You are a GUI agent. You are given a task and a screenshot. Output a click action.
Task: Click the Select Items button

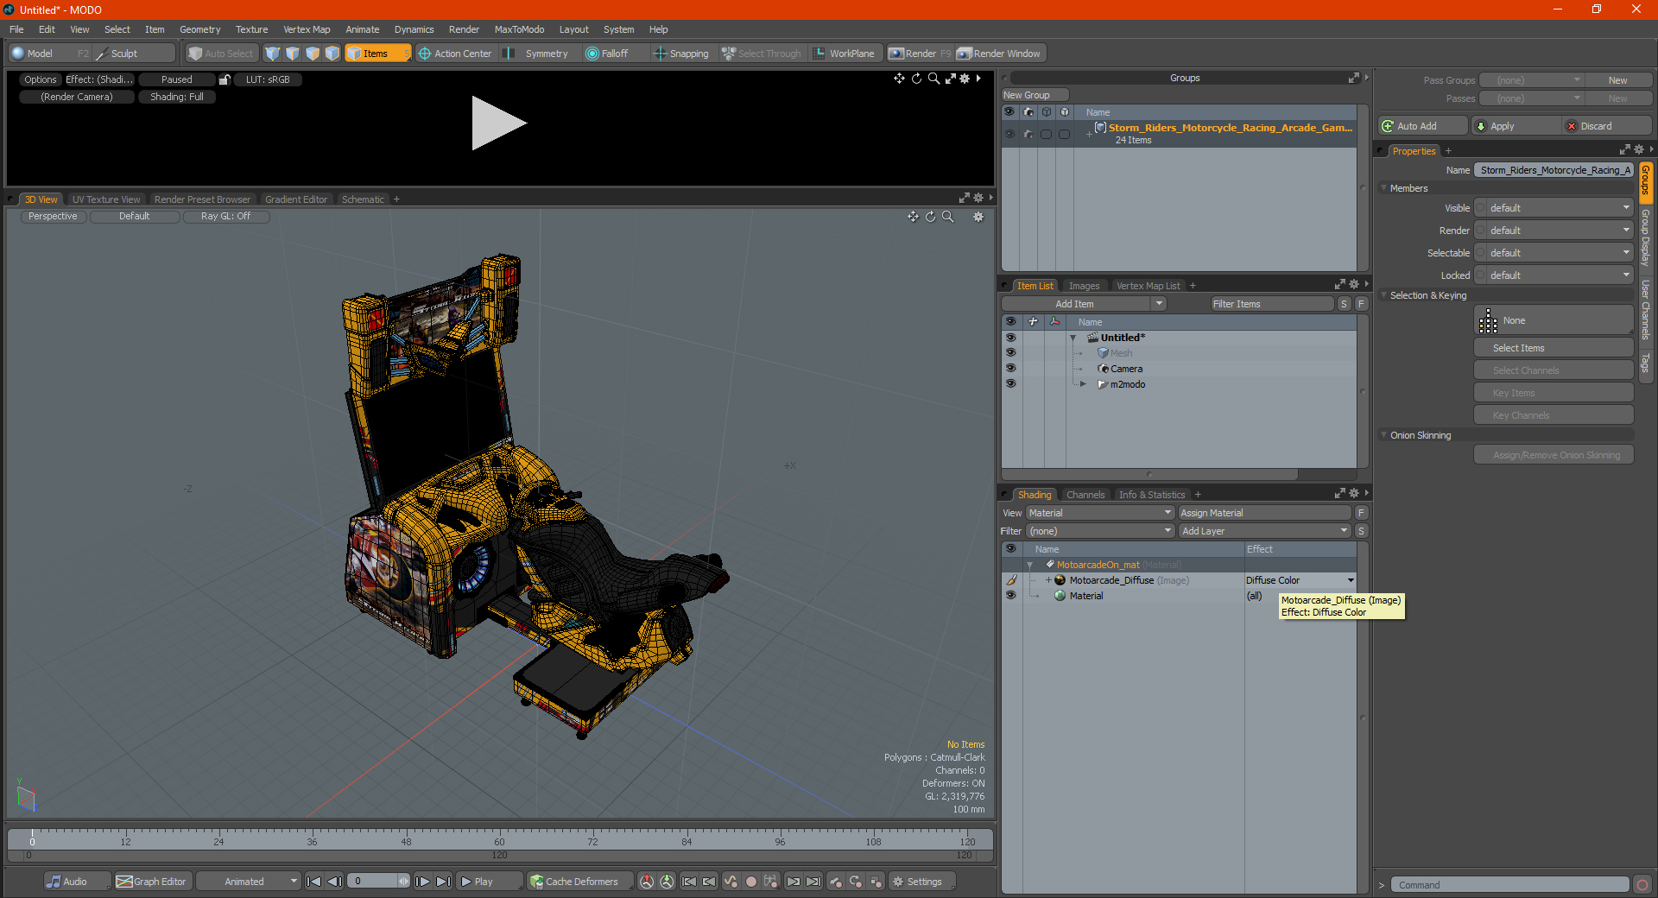[x=1554, y=348]
